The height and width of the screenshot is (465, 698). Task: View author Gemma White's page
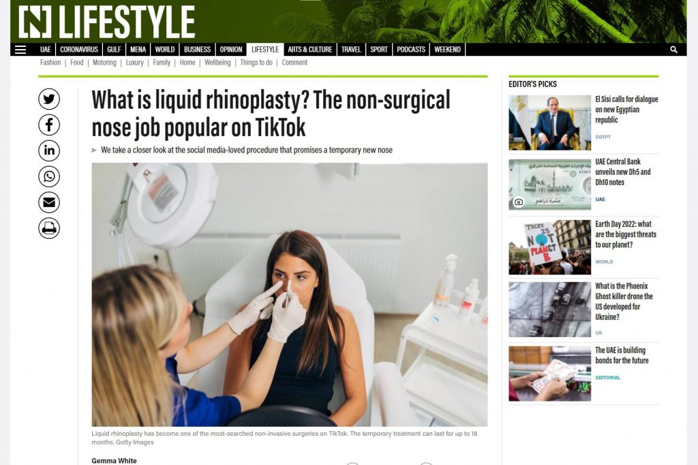click(114, 460)
